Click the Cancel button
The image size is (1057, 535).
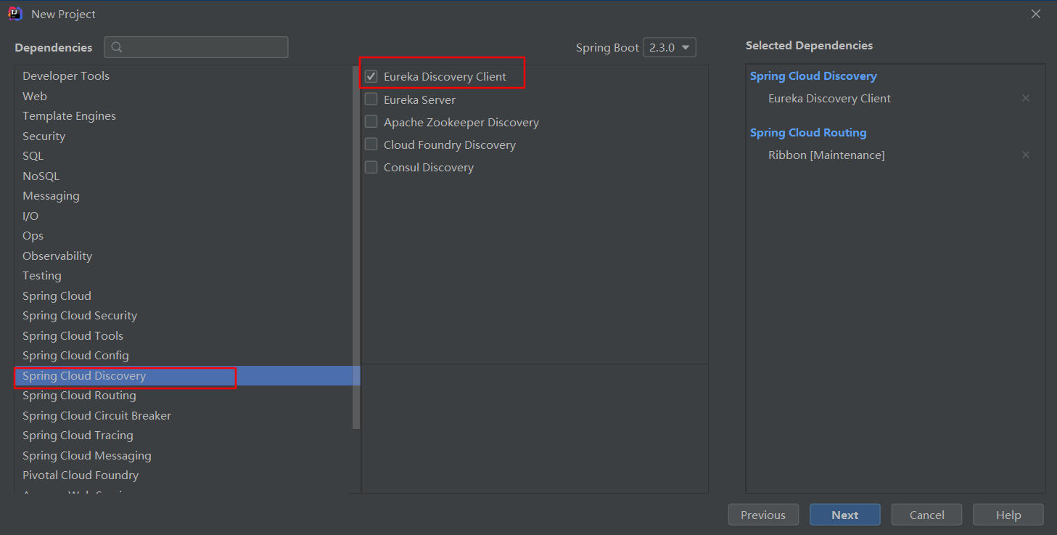click(x=927, y=515)
